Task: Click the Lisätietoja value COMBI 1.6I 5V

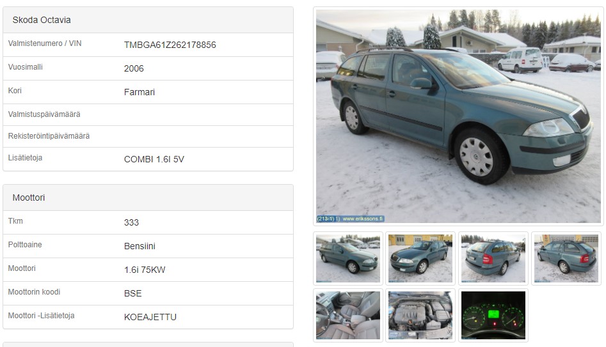Action: point(154,159)
